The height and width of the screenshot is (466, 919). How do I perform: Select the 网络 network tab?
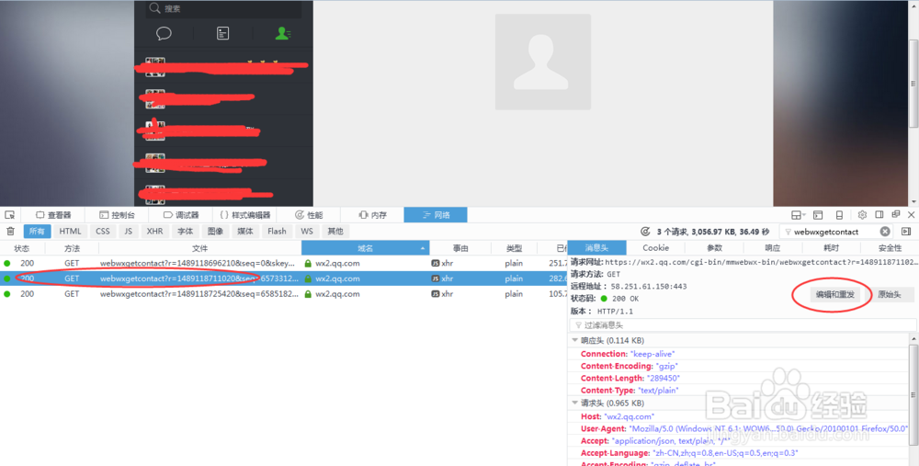(x=436, y=215)
